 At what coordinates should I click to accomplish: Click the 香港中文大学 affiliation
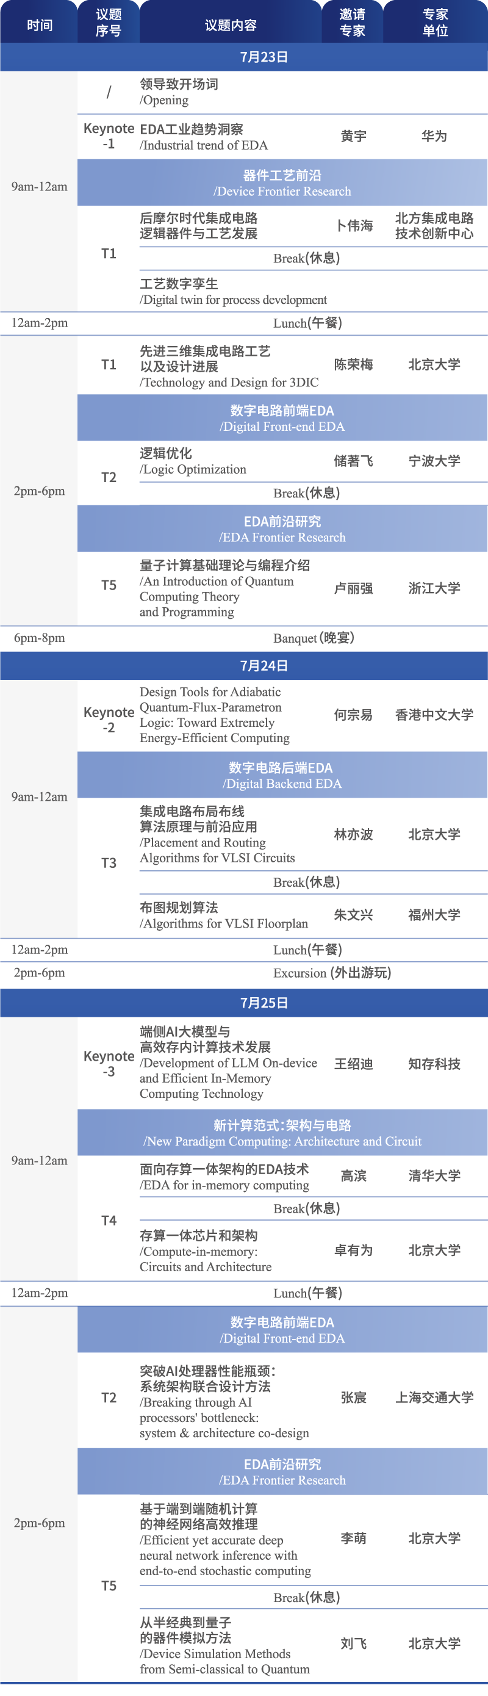click(x=434, y=715)
